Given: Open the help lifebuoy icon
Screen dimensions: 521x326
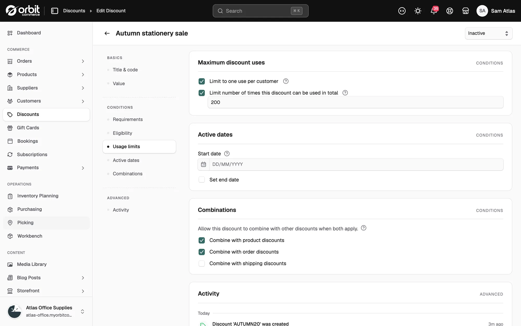Looking at the screenshot, I should [450, 11].
